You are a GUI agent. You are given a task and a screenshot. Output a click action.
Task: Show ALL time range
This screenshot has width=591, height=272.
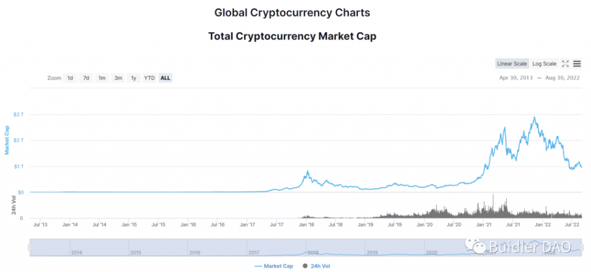pyautogui.click(x=166, y=78)
